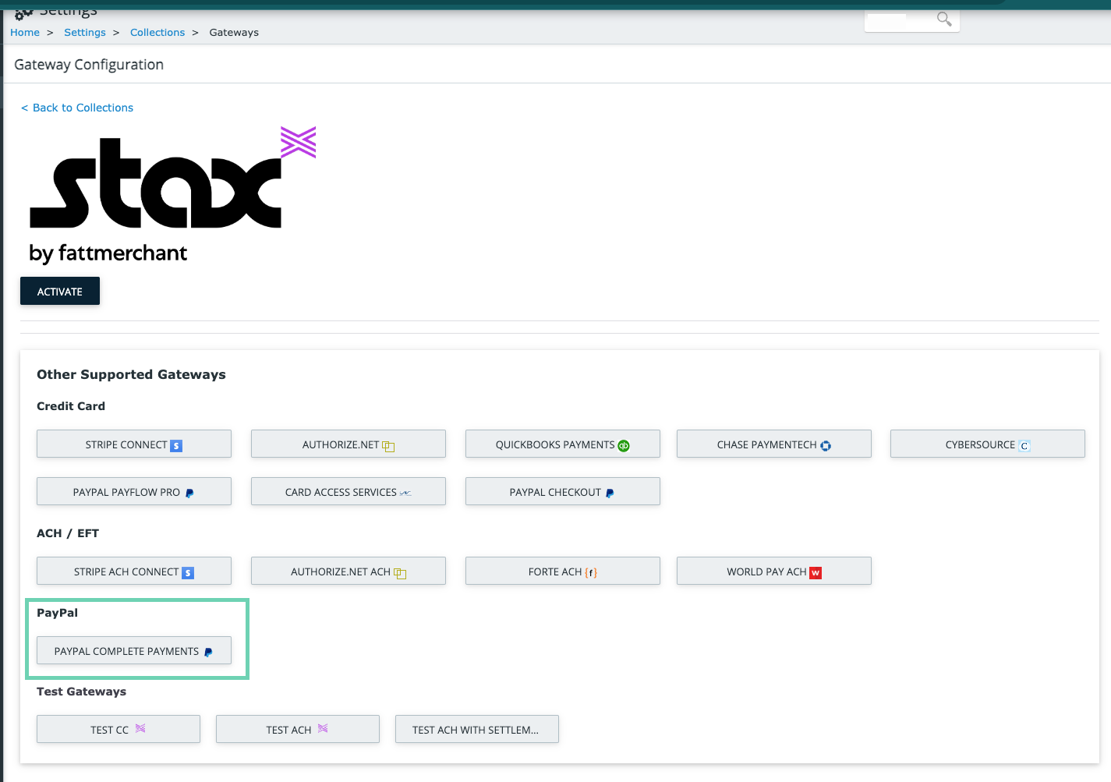Activate the Stax gateway
1111x782 pixels.
(x=60, y=291)
